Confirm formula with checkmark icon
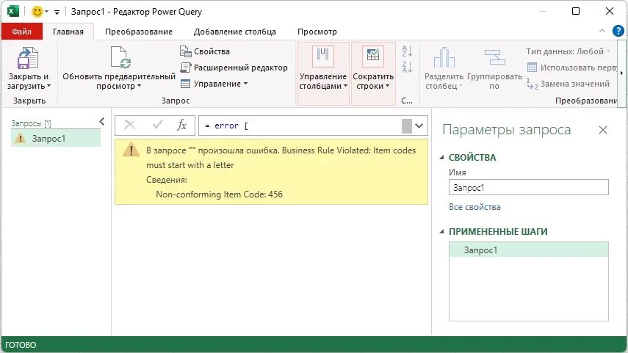The height and width of the screenshot is (353, 628). pyautogui.click(x=157, y=125)
